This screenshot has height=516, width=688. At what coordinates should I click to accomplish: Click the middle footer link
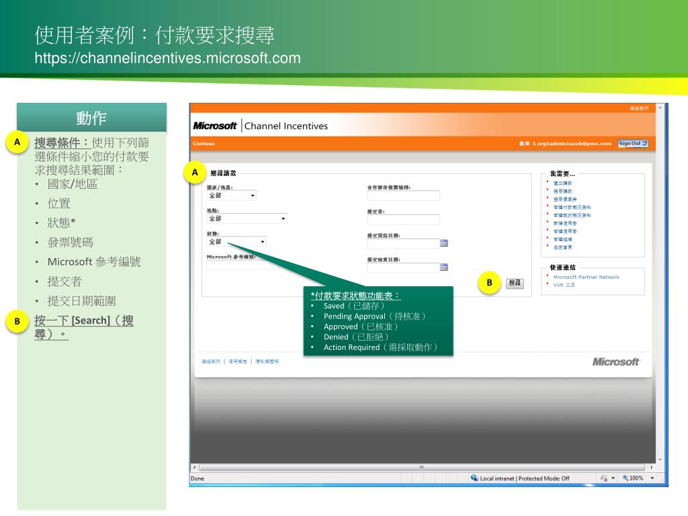tap(238, 361)
